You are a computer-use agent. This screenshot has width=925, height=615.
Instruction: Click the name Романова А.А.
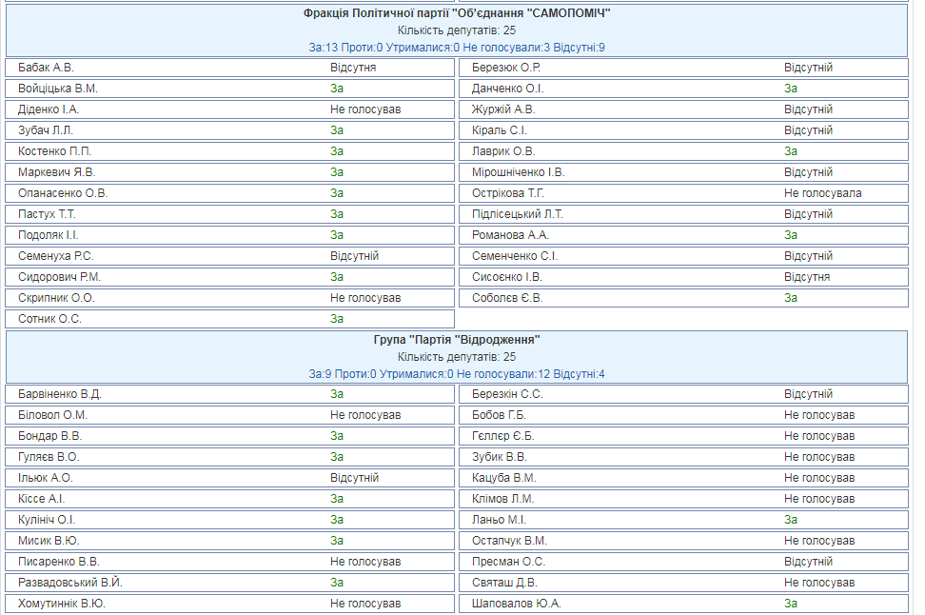(x=510, y=235)
